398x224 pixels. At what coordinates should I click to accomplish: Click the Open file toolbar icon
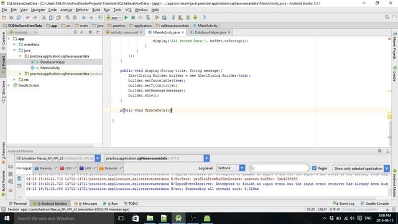4,17
